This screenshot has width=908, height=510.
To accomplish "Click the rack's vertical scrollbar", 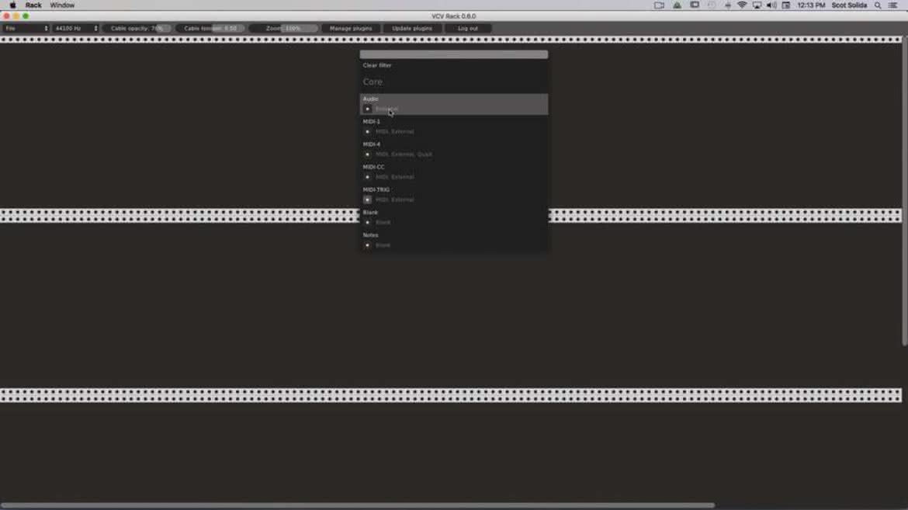I will click(x=905, y=191).
